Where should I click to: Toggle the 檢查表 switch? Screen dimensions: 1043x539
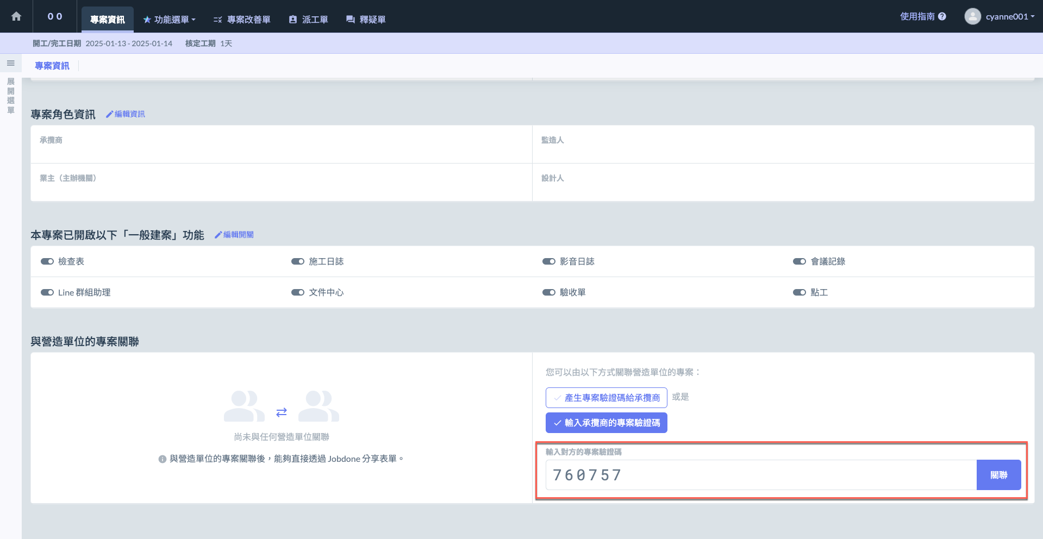click(x=47, y=261)
